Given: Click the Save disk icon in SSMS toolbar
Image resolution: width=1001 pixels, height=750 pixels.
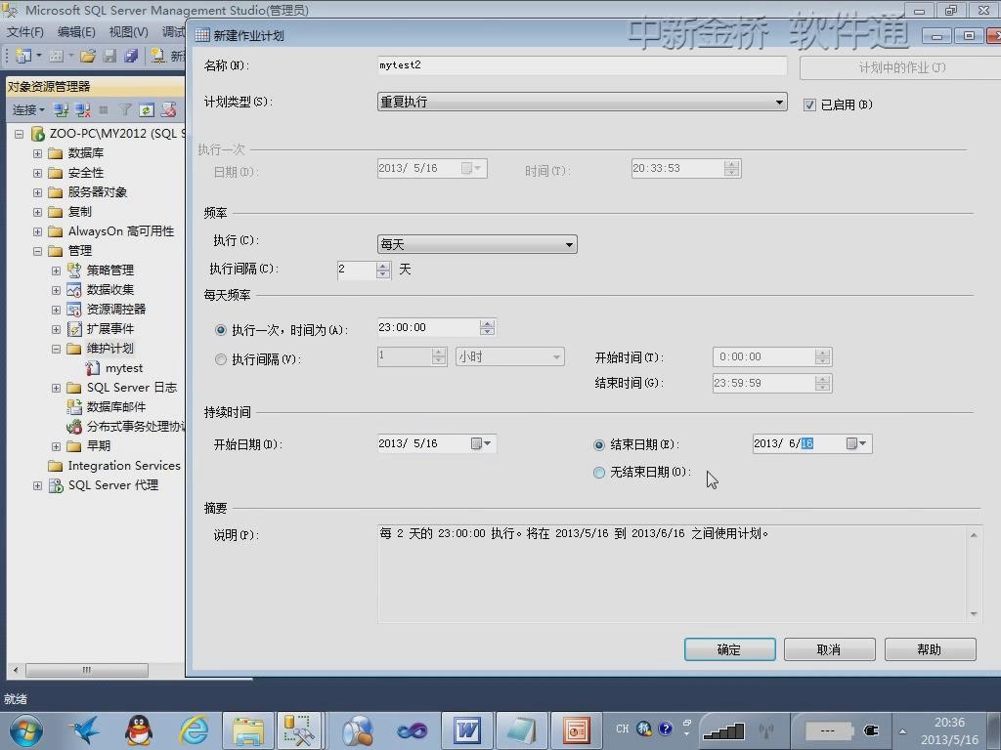Looking at the screenshot, I should tap(109, 56).
